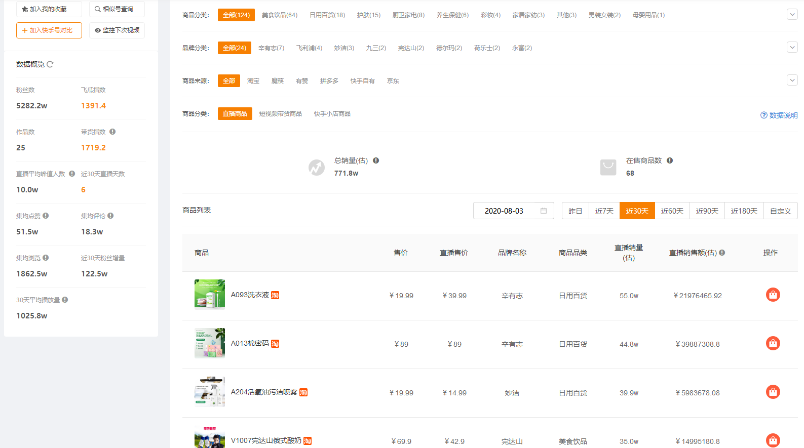This screenshot has height=448, width=804.
Task: Filter by 养生保健(6) category
Action: [x=452, y=15]
